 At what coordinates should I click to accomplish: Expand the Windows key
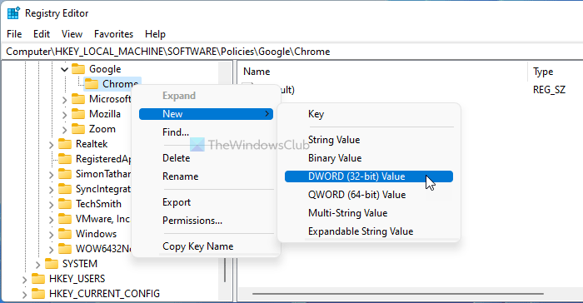tap(51, 234)
